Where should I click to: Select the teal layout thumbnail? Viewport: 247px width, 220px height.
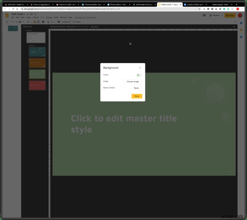tap(37, 52)
